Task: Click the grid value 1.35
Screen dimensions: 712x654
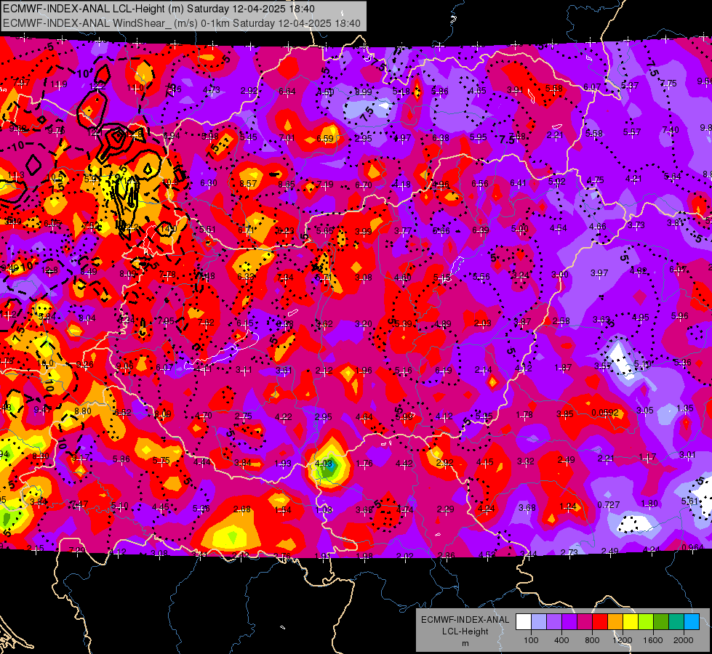Action: click(685, 408)
